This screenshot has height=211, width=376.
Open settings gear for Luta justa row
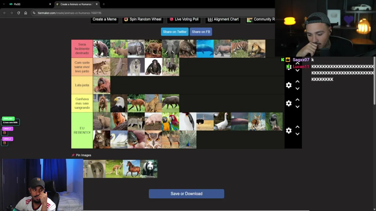[289, 85]
